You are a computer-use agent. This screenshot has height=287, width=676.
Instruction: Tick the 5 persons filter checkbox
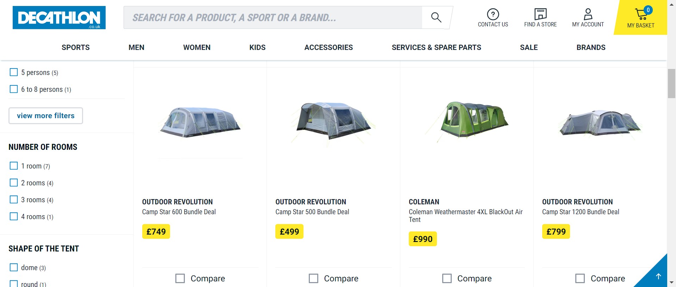14,72
